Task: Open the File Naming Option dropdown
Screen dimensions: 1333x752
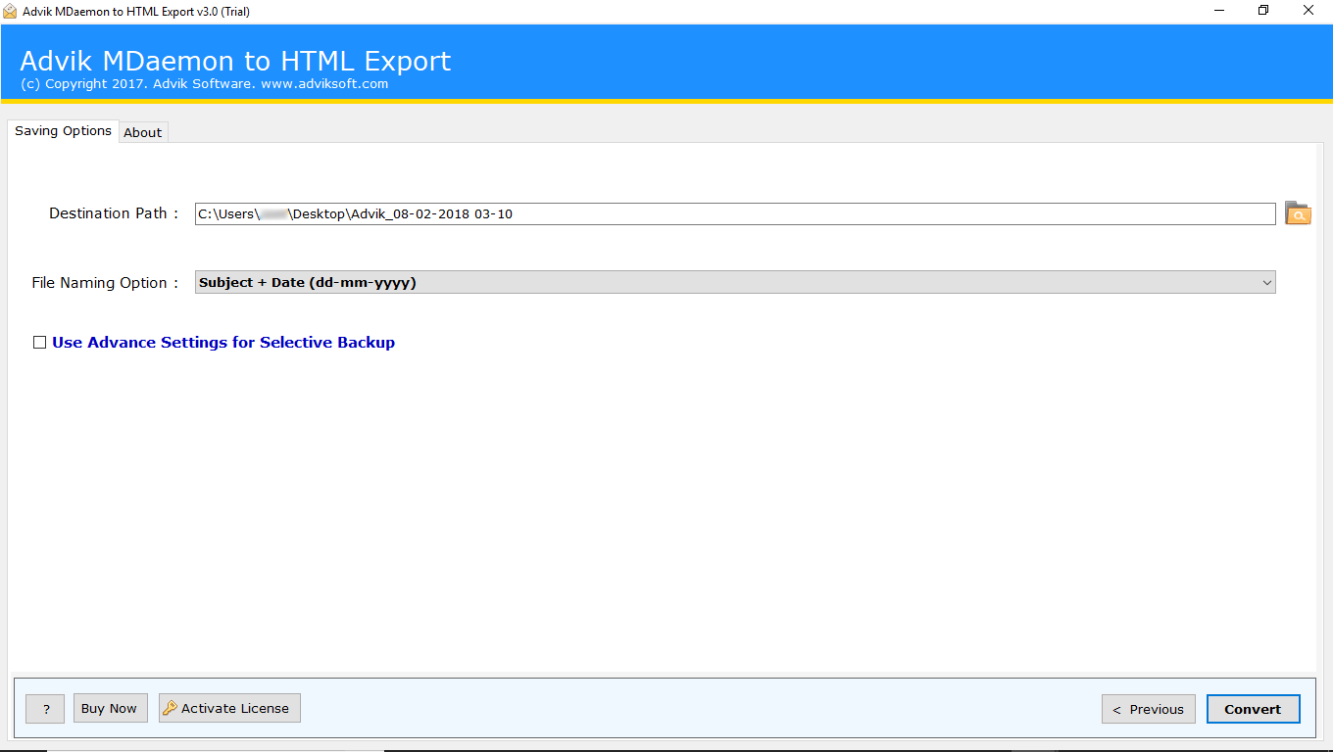Action: [x=735, y=282]
